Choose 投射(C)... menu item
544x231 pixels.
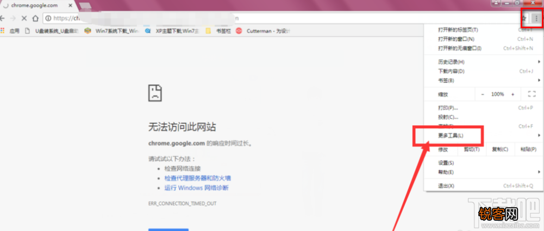(483, 117)
